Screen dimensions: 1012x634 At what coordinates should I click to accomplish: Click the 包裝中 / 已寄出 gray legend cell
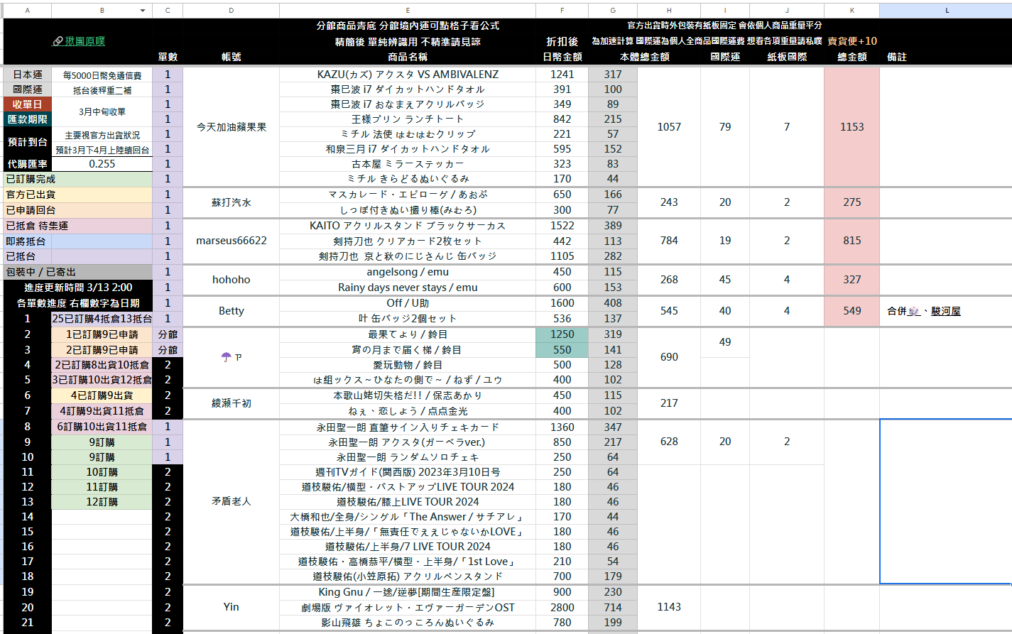tap(77, 272)
